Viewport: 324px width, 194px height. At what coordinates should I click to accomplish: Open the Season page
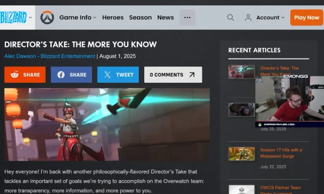pyautogui.click(x=141, y=18)
